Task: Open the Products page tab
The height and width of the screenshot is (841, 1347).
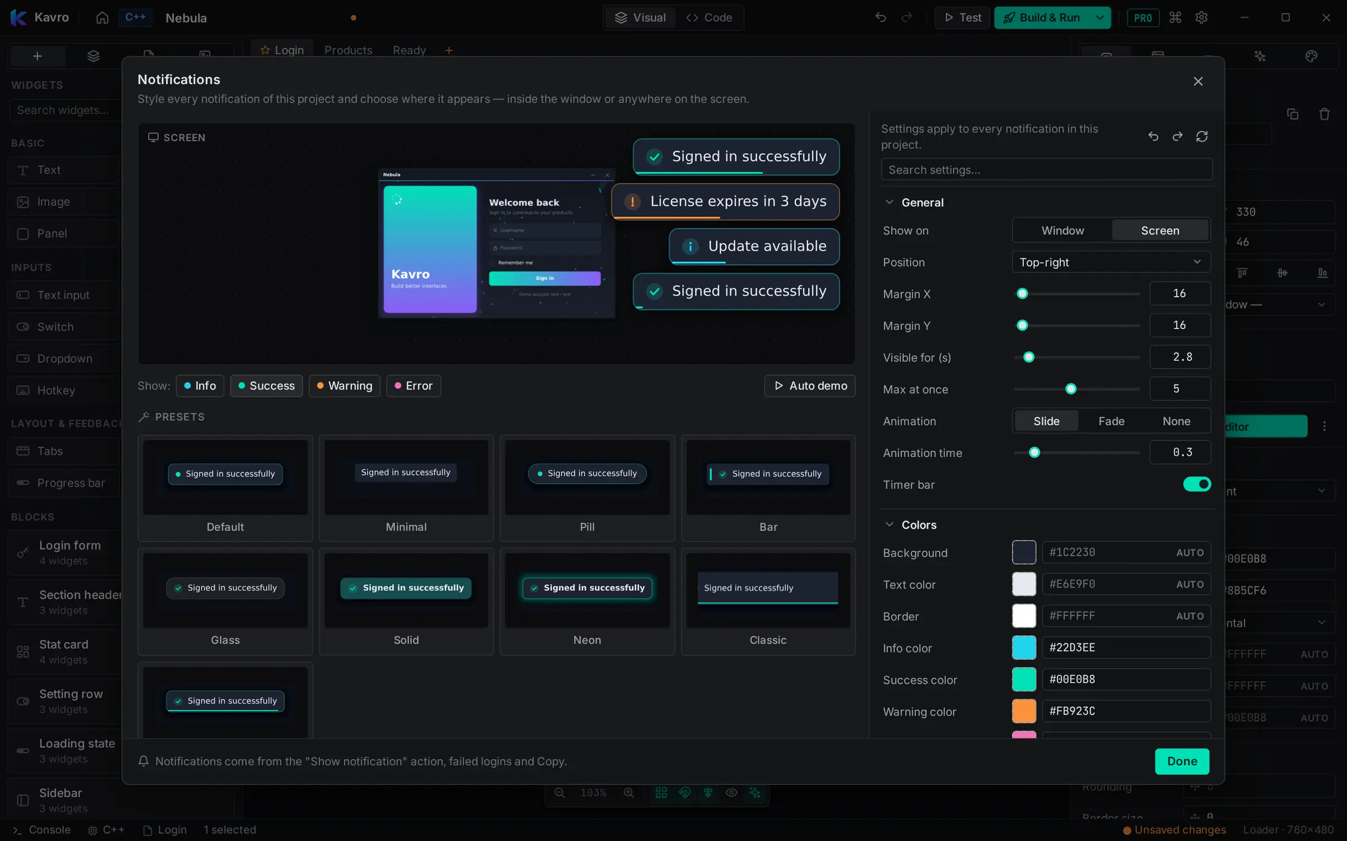Action: point(348,50)
